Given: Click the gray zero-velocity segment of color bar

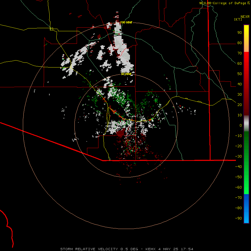Looking at the screenshot, I should tap(246, 124).
